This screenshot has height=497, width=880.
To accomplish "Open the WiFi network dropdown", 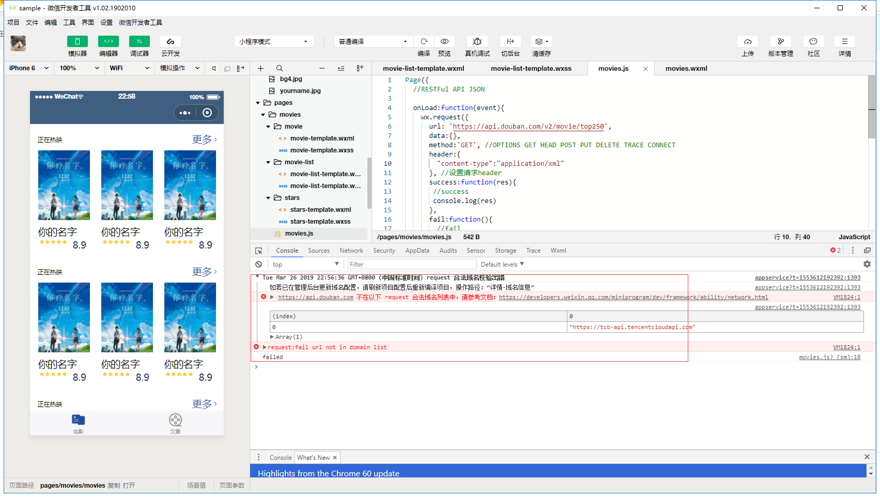I will pos(129,68).
